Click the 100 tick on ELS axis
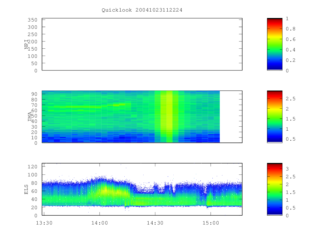The width and height of the screenshot is (323, 242). click(x=32, y=175)
